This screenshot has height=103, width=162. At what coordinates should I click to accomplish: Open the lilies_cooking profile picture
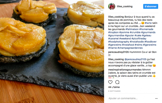tap(112, 6)
